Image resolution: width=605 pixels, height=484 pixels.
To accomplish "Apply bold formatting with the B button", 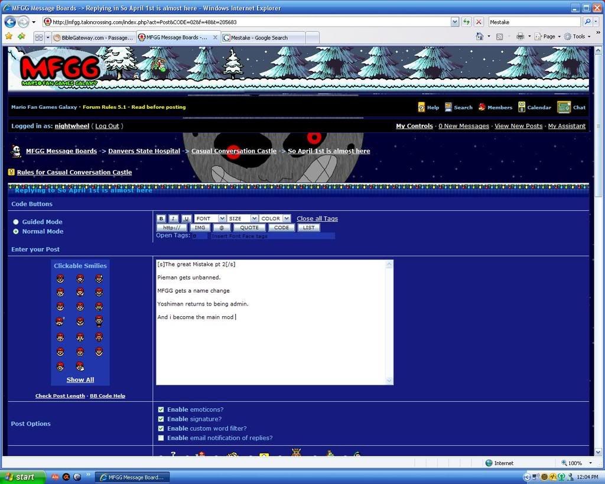I will (161, 219).
